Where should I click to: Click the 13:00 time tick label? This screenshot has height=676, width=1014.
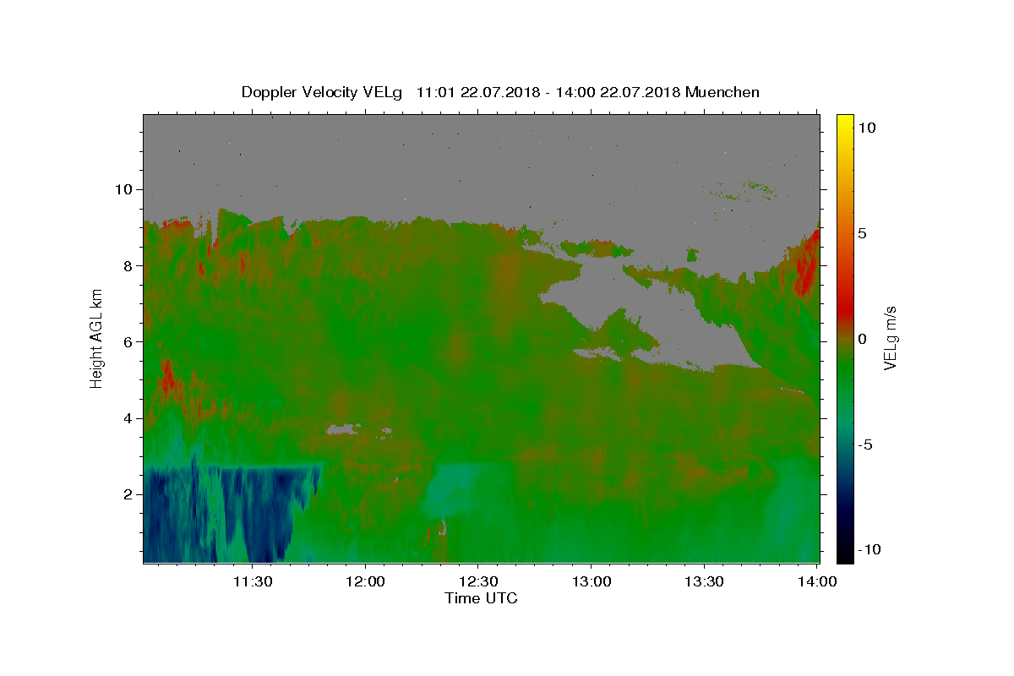(x=591, y=581)
